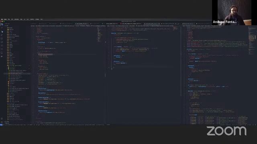Open the Selection menu in the menu bar

click(x=16, y=19)
